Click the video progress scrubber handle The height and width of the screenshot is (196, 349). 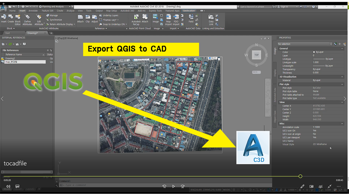coord(300,176)
